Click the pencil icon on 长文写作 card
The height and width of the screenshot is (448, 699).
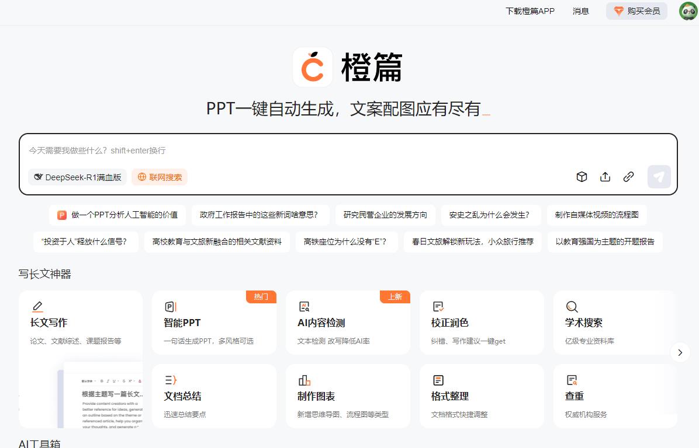point(38,306)
